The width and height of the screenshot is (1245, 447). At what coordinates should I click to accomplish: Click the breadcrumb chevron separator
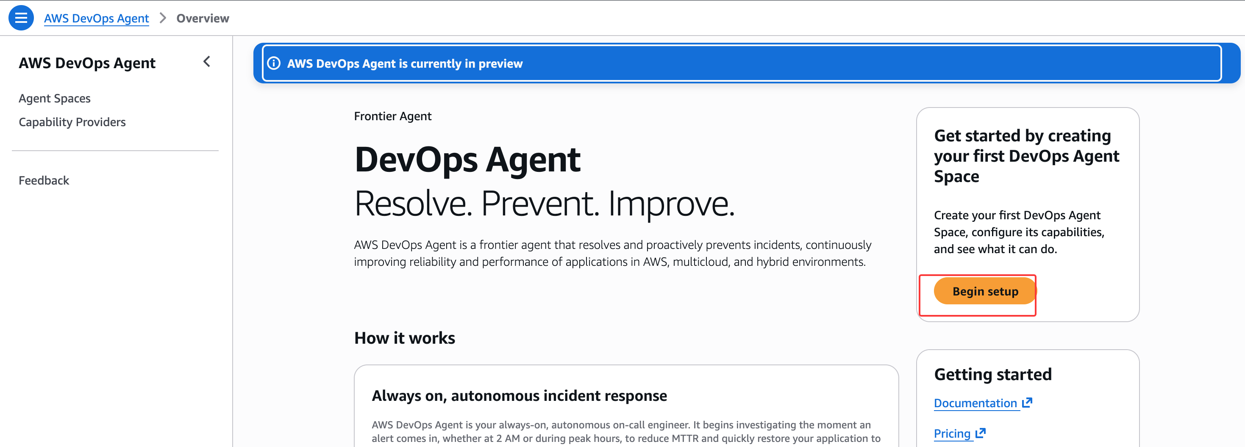point(163,18)
